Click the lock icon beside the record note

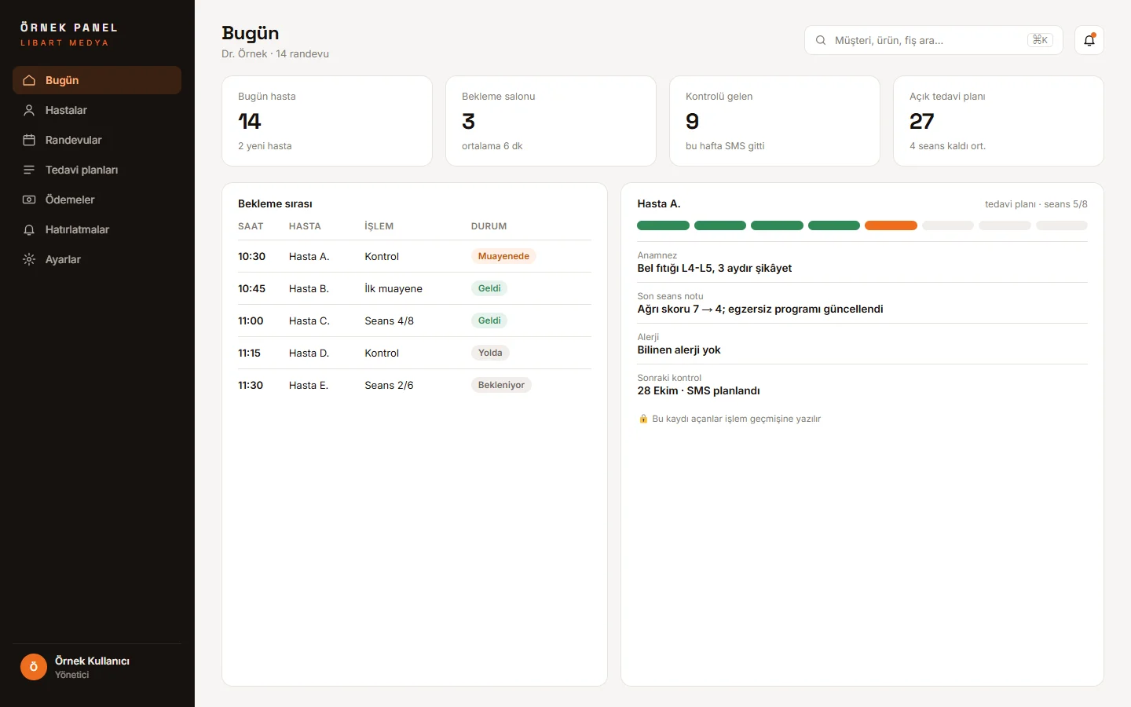[x=643, y=419]
